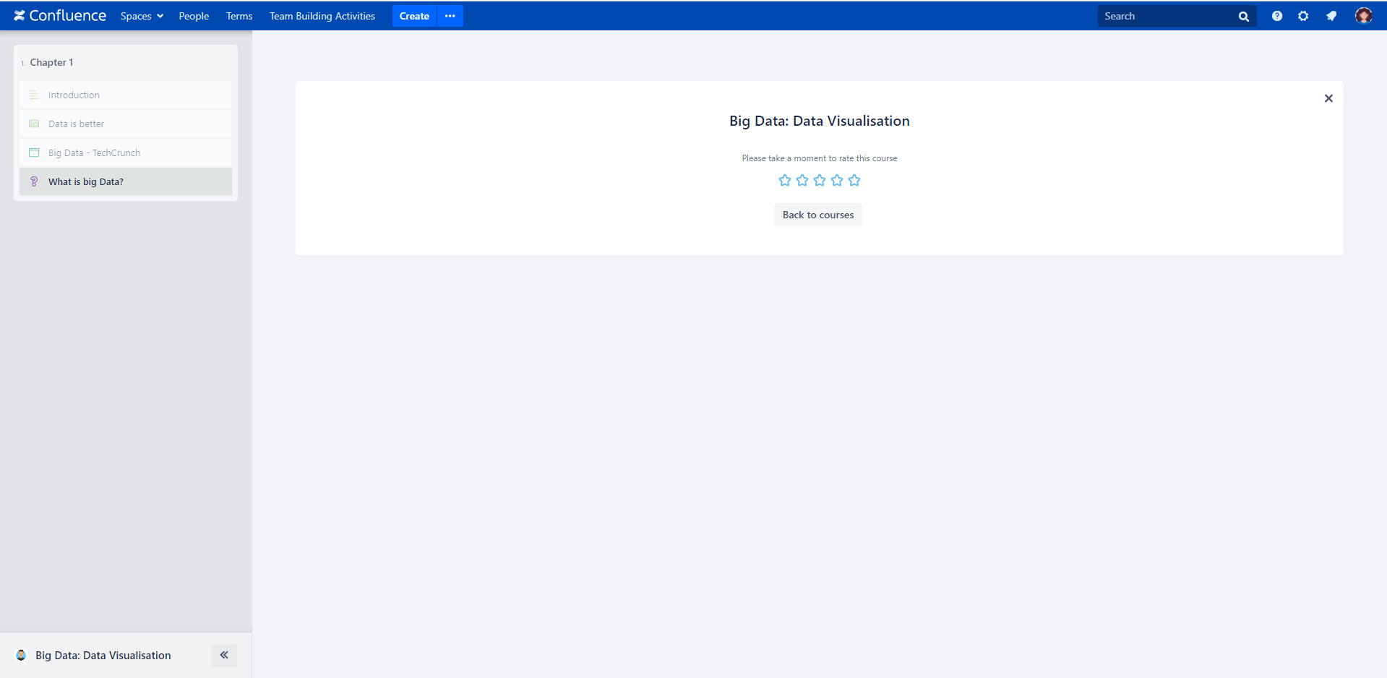Click into the Search field
The image size is (1387, 678).
[x=1164, y=16]
